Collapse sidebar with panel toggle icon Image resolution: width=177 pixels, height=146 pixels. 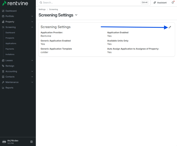tap(31, 142)
